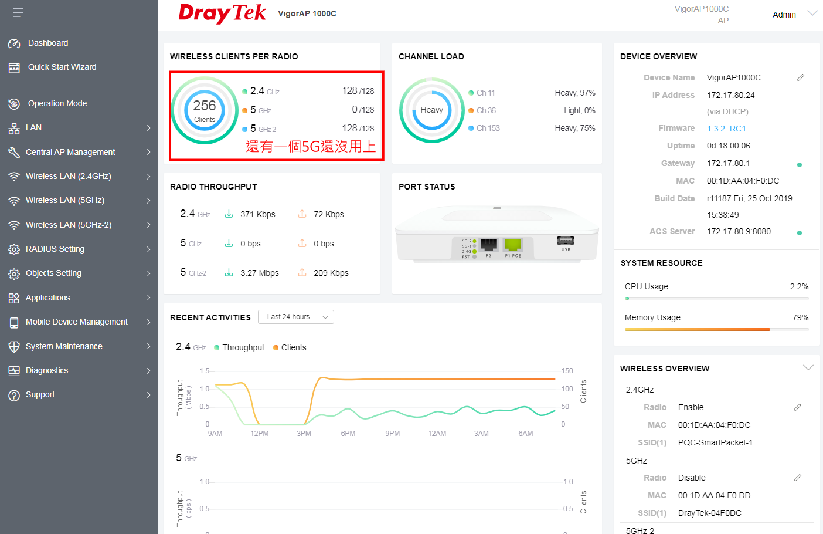Image resolution: width=823 pixels, height=534 pixels.
Task: Open the Admin user dropdown
Action: [x=794, y=15]
